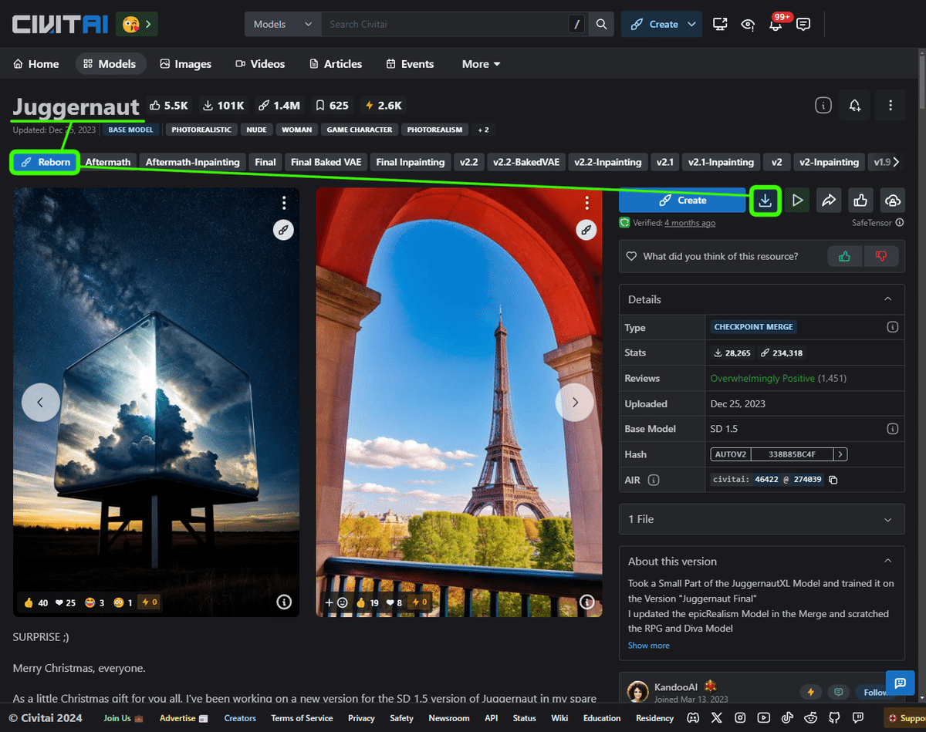Rate resource with red thumbs down
Image resolution: width=926 pixels, height=732 pixels.
[881, 256]
